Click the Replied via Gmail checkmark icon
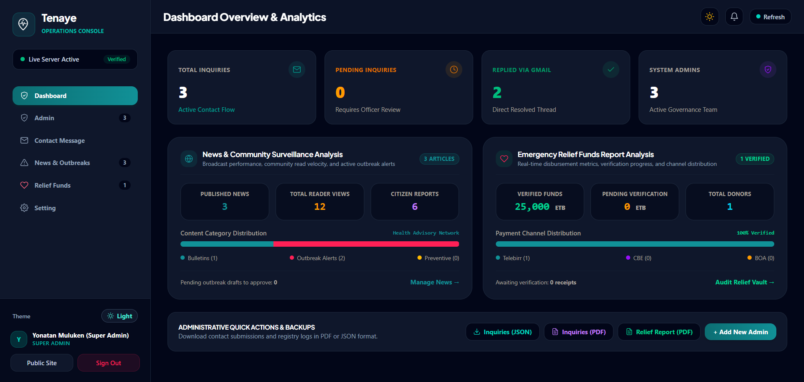Screen dimensions: 804x382 tap(611, 70)
